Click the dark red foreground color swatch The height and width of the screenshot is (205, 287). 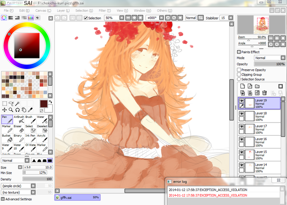pos(44,104)
